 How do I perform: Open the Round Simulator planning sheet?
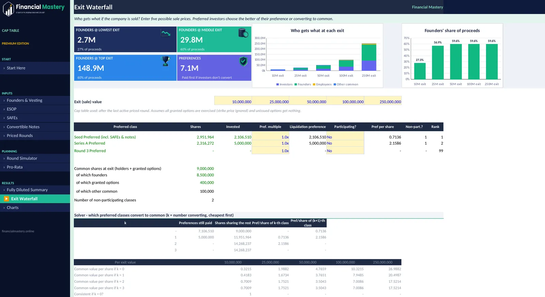35,159
